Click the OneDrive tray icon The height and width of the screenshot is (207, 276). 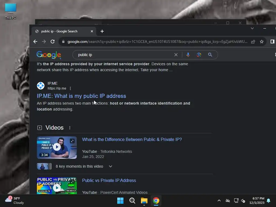point(227,201)
